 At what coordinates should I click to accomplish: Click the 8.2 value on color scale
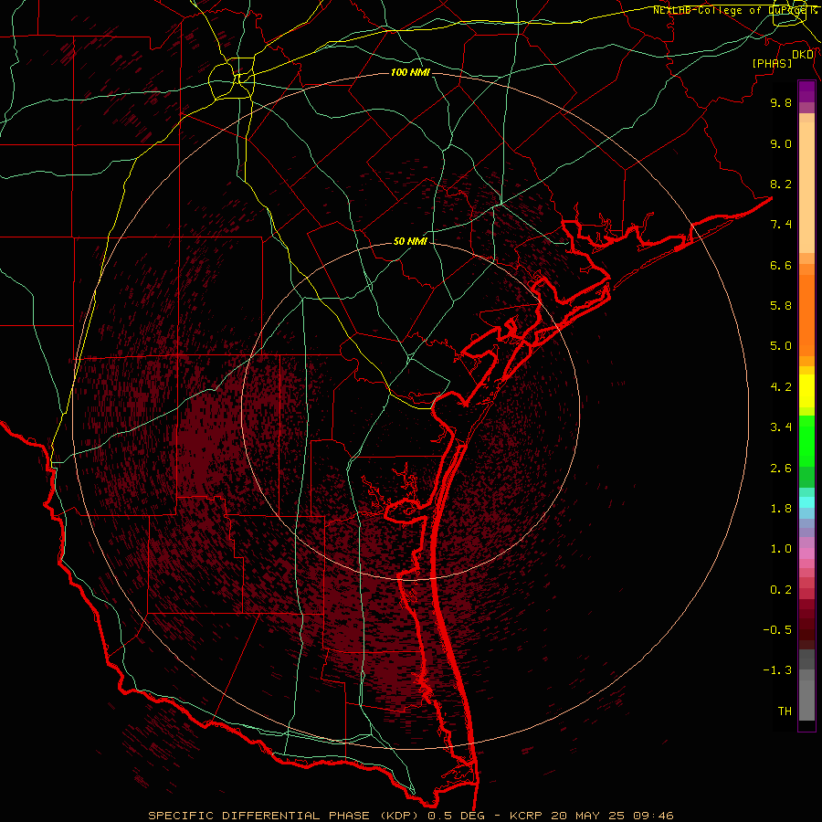pyautogui.click(x=781, y=184)
